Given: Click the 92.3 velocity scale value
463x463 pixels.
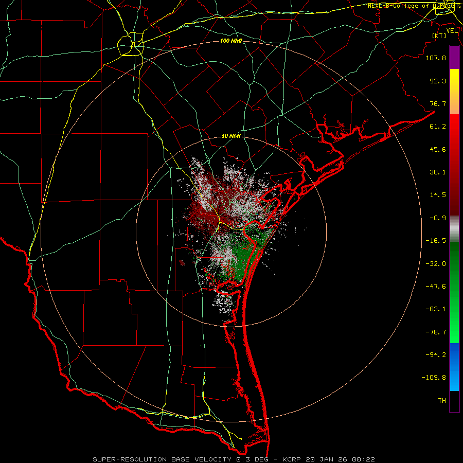Looking at the screenshot, I should (438, 81).
